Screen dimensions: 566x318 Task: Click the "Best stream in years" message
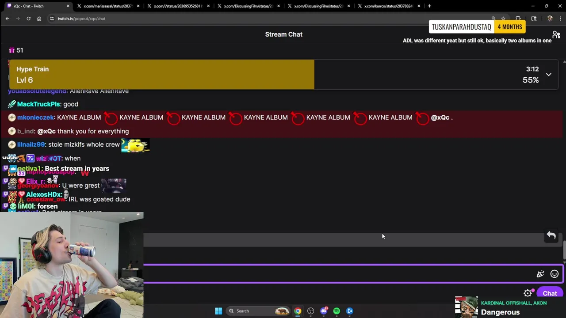click(x=77, y=169)
